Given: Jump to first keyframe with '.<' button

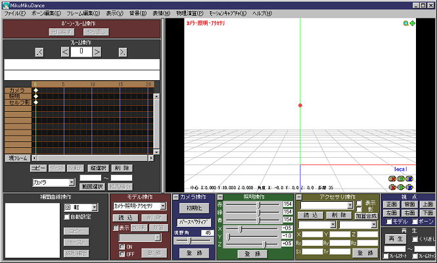Looking at the screenshot, I should (39, 52).
